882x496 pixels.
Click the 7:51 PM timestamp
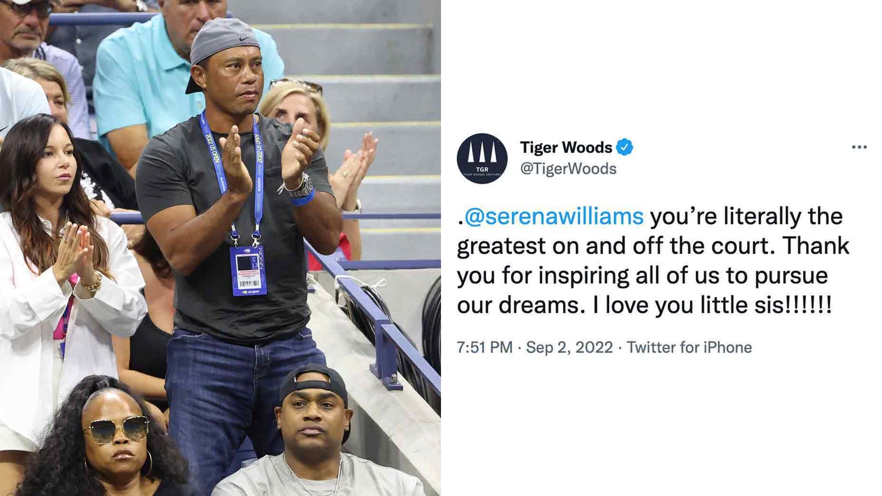(x=484, y=348)
